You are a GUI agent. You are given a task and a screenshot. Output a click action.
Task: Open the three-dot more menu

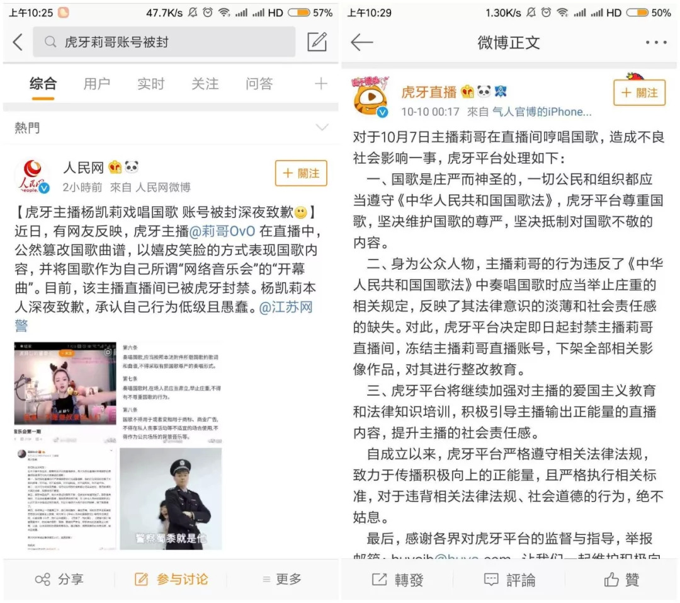[656, 43]
